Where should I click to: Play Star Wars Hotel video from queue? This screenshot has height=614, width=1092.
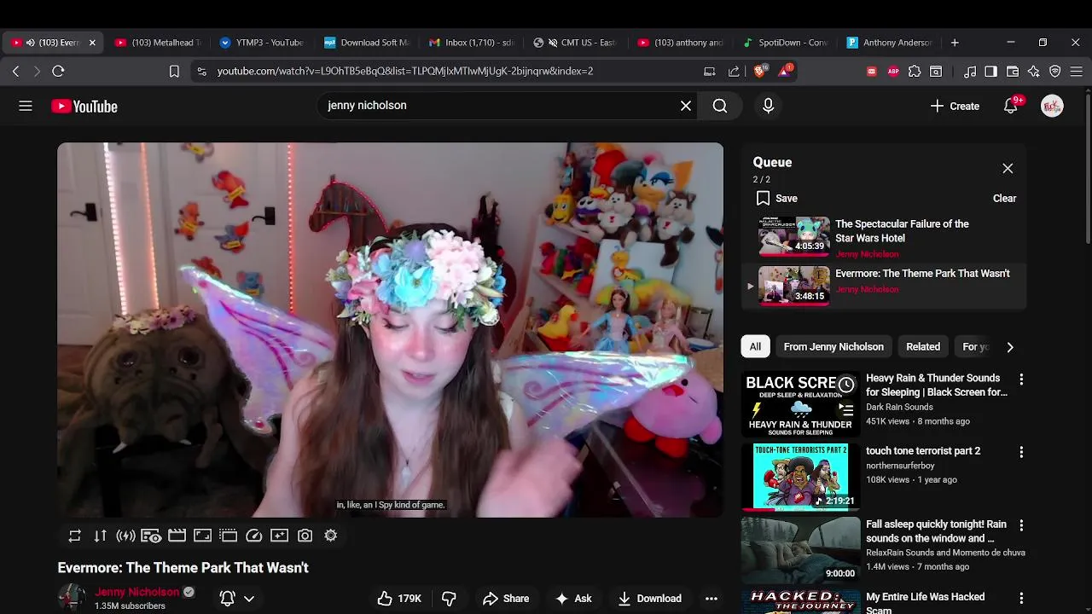point(883,238)
